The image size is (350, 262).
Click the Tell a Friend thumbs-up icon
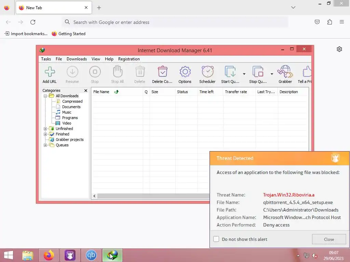pyautogui.click(x=307, y=72)
